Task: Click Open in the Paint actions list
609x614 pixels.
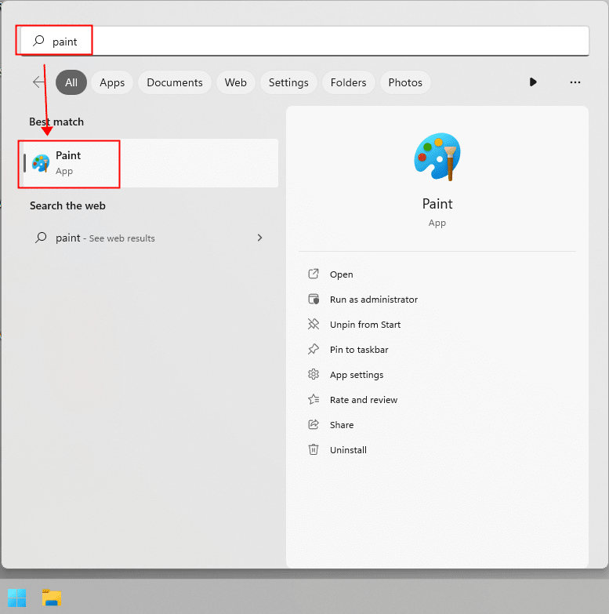Action: 341,274
